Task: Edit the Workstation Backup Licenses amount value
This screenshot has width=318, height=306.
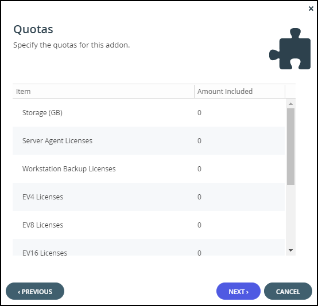Action: (199, 168)
